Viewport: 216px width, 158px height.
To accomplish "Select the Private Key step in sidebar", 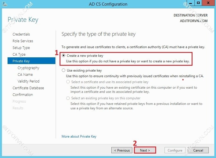I will pos(21,61).
